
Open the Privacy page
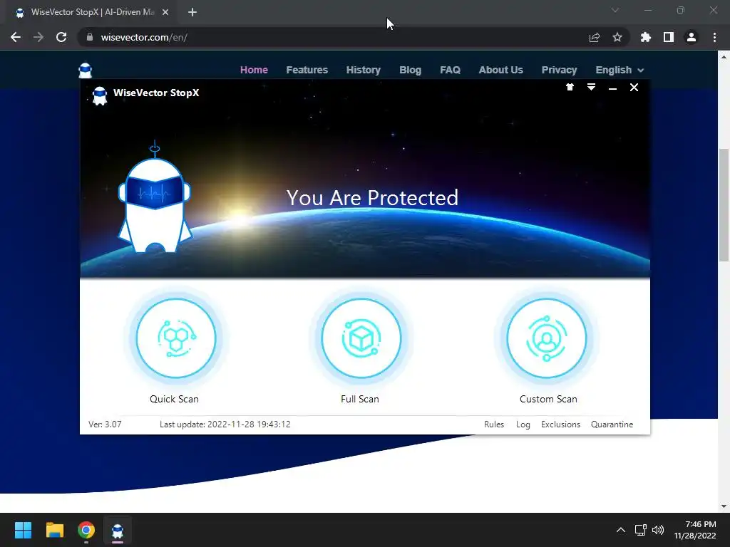click(x=559, y=70)
